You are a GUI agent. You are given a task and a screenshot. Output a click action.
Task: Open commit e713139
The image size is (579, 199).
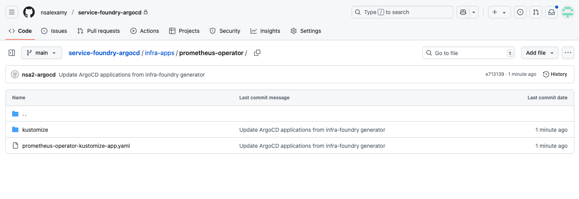point(495,74)
